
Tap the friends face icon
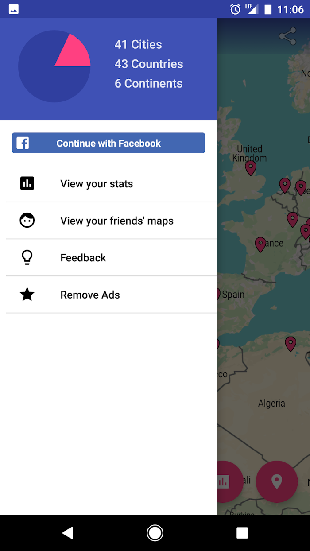pyautogui.click(x=27, y=220)
